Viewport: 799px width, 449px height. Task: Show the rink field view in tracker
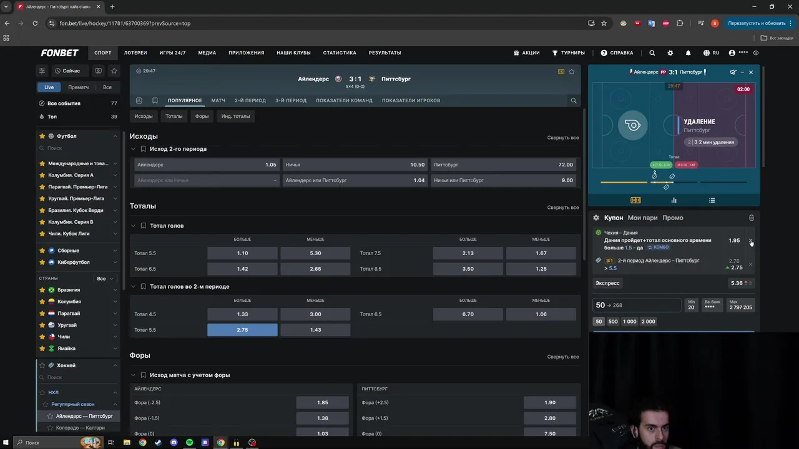[635, 200]
